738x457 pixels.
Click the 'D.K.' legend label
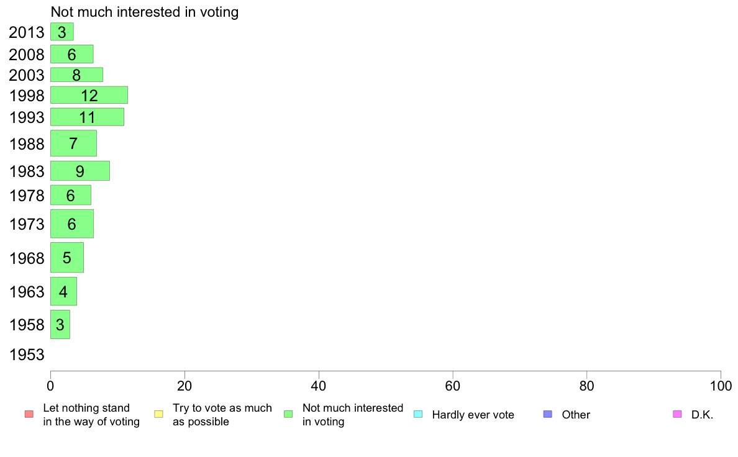pyautogui.click(x=702, y=415)
